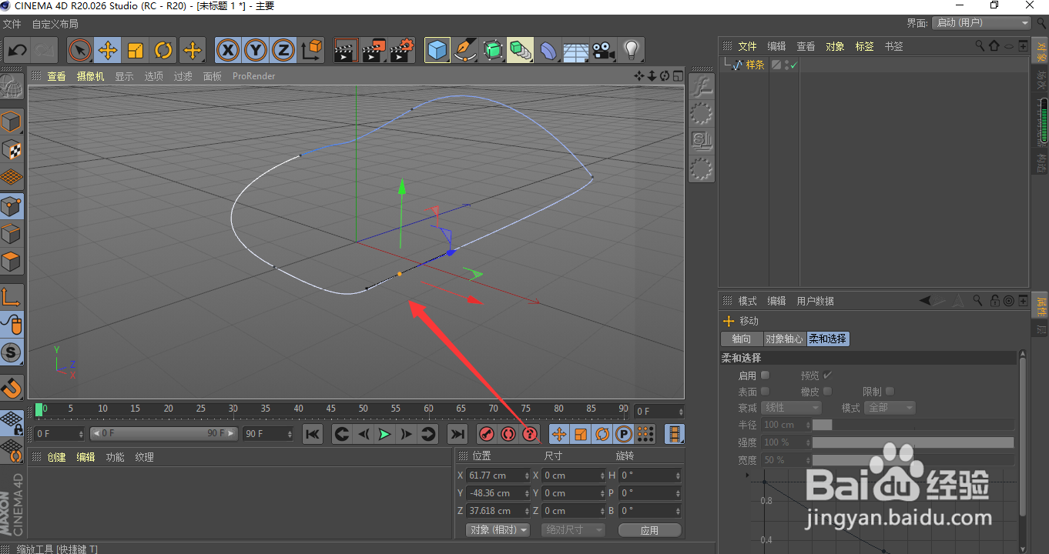Screen dimensions: 1049x554
Task: Click the Record Active Objects button
Action: click(486, 434)
